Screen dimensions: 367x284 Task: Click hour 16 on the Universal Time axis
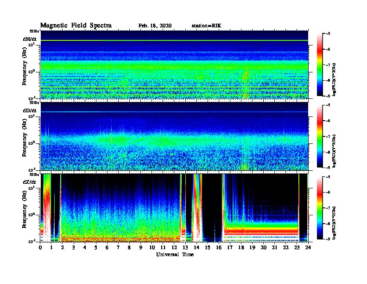click(x=219, y=247)
